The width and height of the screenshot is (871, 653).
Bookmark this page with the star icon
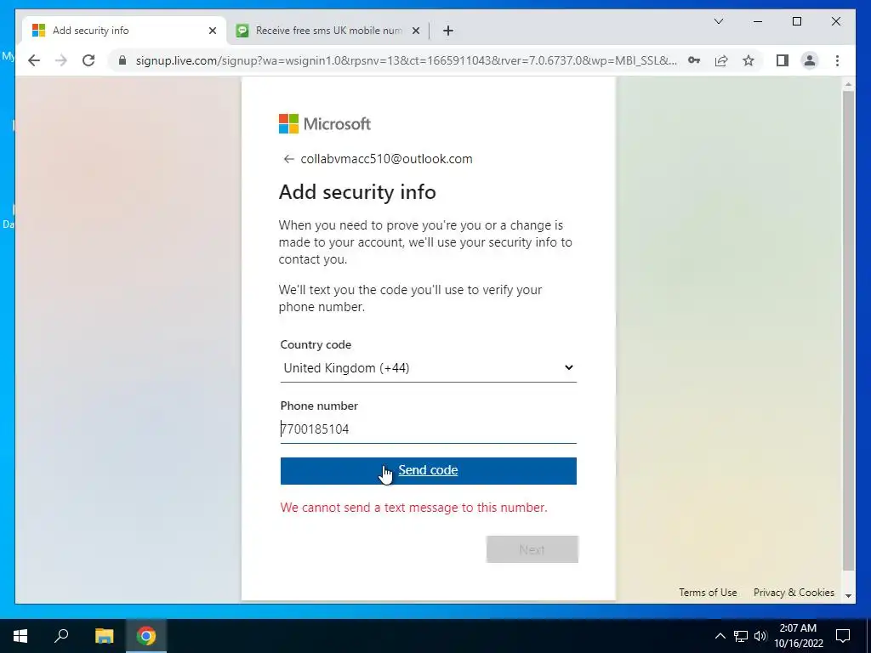(x=749, y=60)
